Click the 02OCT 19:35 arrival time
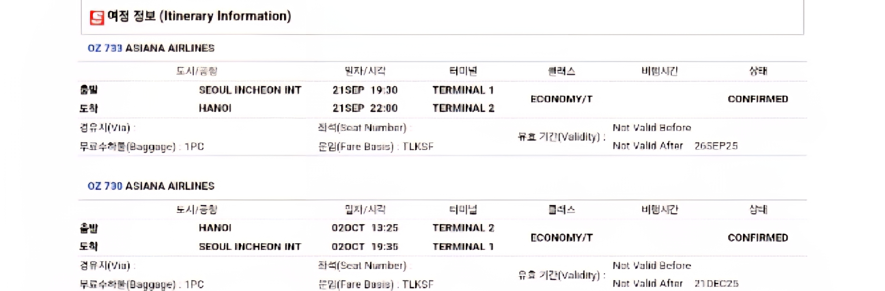 click(x=365, y=247)
